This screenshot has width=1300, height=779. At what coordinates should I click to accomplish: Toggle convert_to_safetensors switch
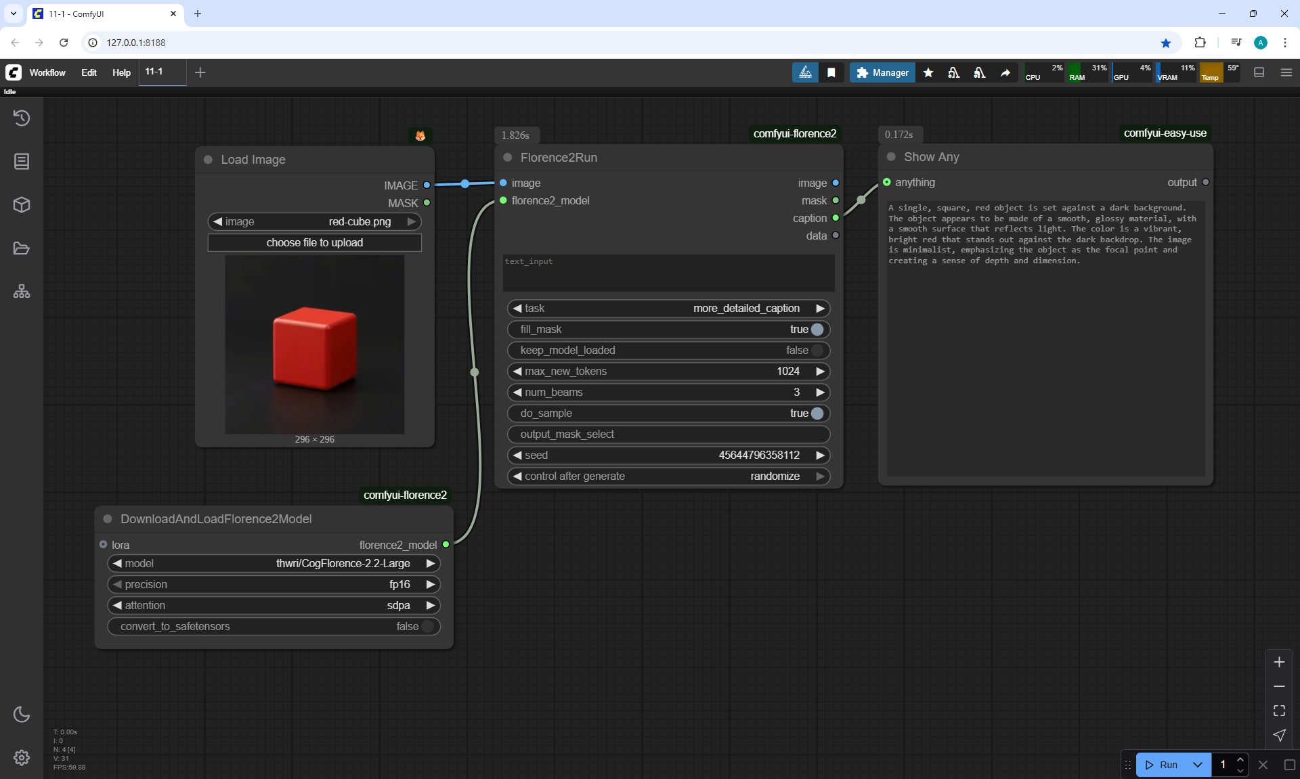point(427,627)
